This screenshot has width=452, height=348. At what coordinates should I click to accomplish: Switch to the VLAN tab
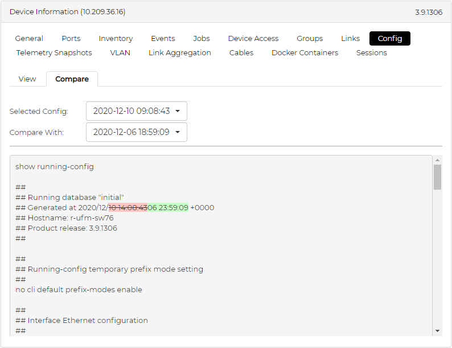[120, 53]
